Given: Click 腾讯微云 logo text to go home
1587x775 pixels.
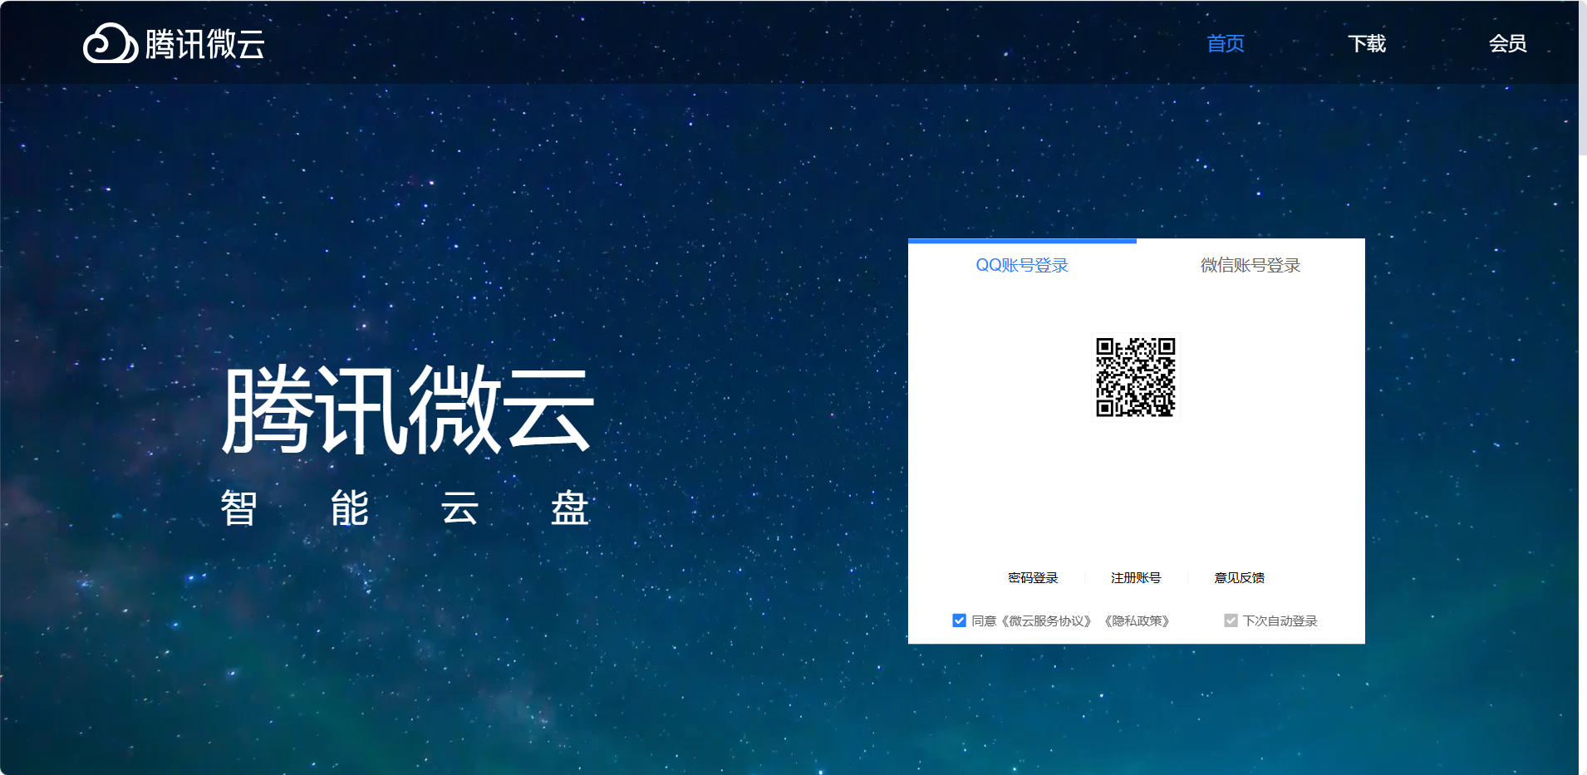Looking at the screenshot, I should point(205,46).
